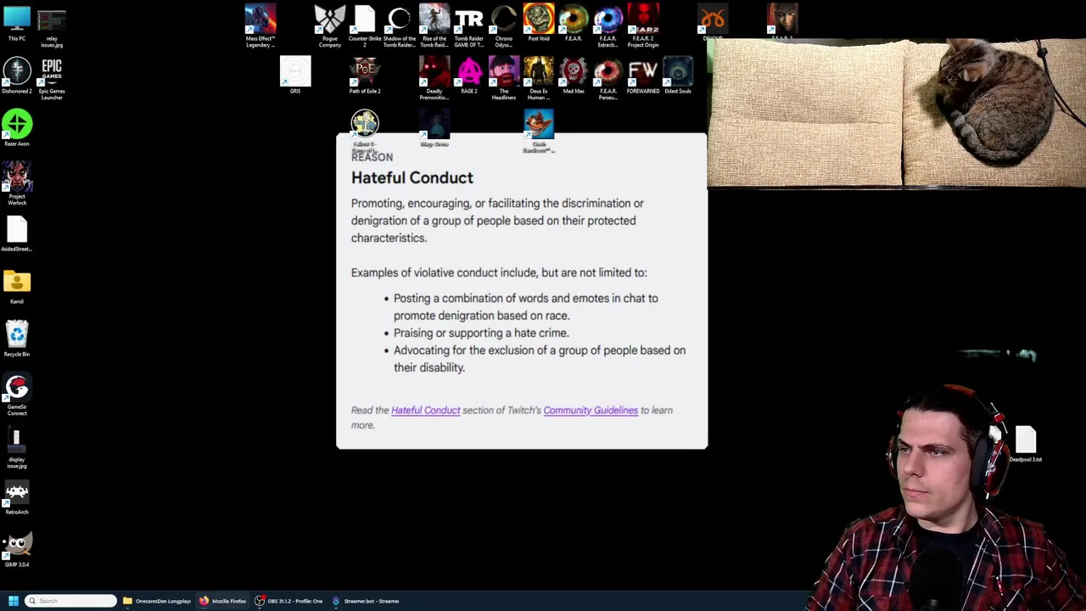The height and width of the screenshot is (611, 1086).
Task: Launch Crash Bandicoot from the desktop
Action: pos(539,130)
